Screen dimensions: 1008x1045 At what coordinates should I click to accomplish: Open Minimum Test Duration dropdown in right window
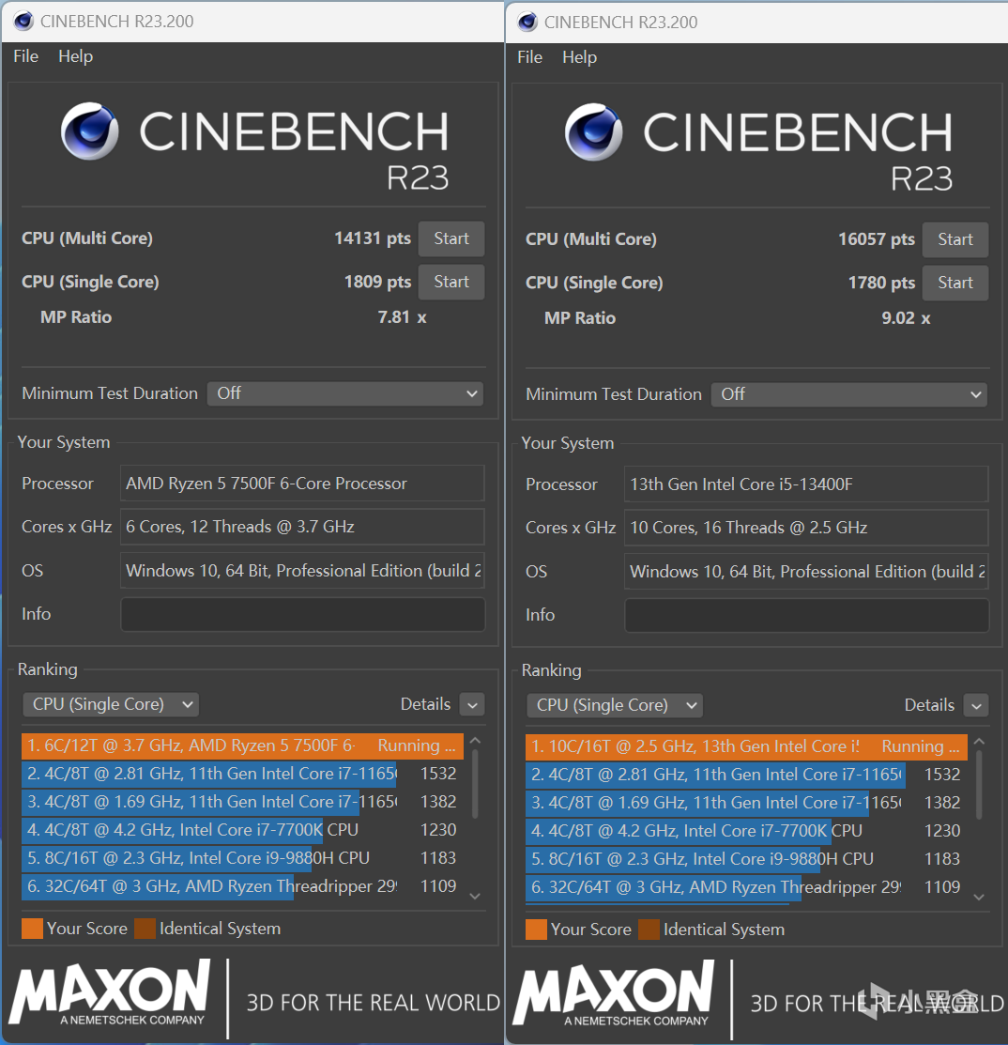pos(848,394)
